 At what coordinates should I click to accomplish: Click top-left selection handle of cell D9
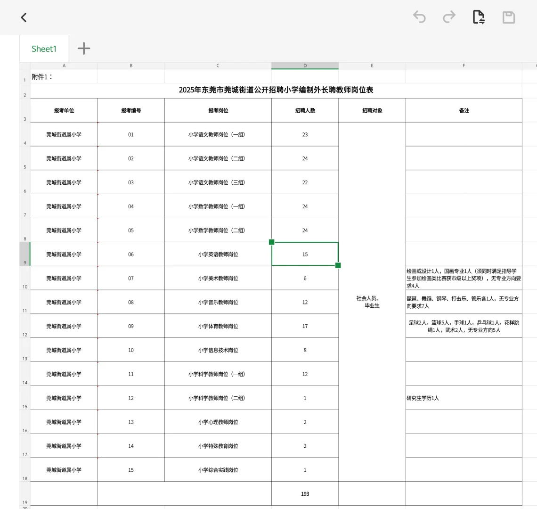[x=272, y=242]
